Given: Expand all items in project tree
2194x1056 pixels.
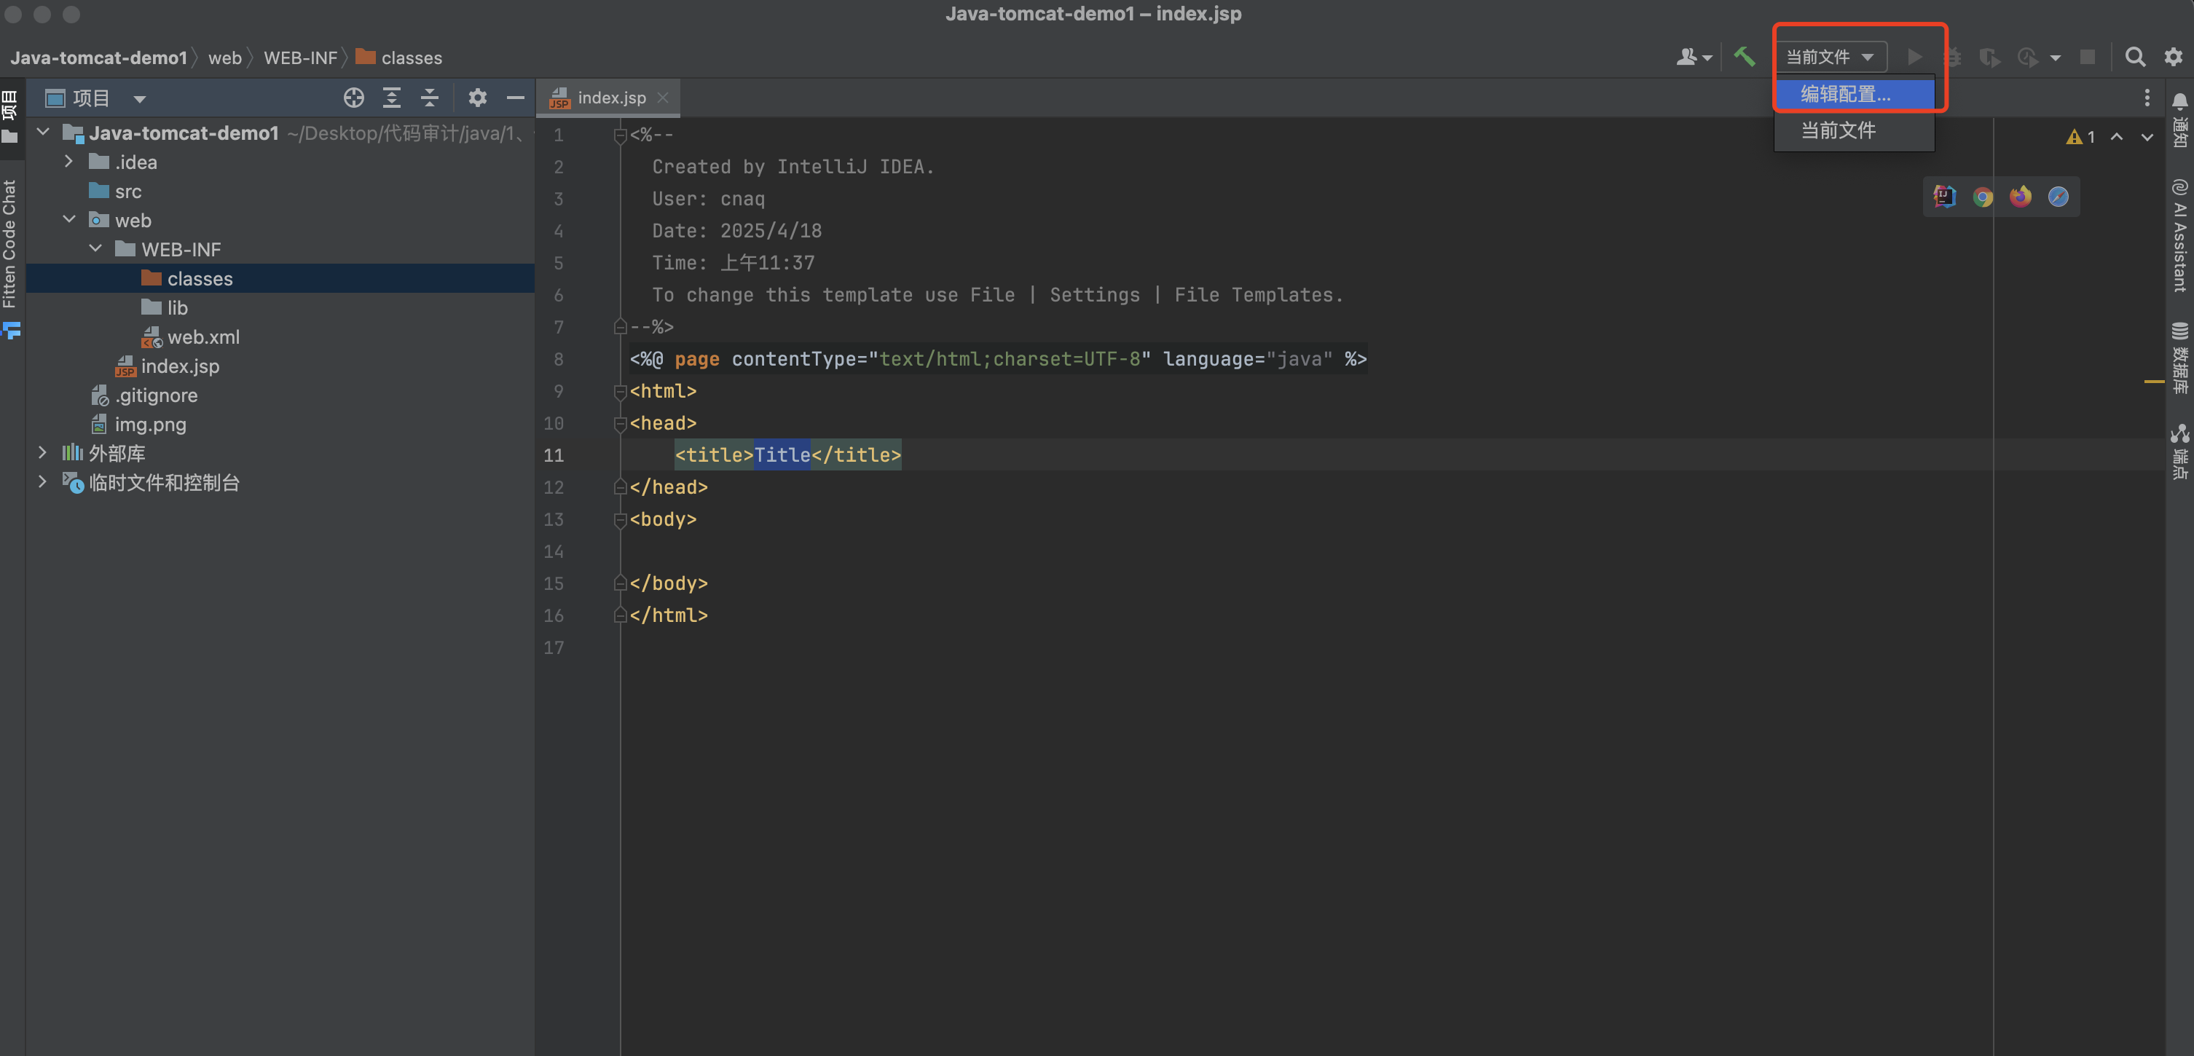Looking at the screenshot, I should (x=392, y=98).
